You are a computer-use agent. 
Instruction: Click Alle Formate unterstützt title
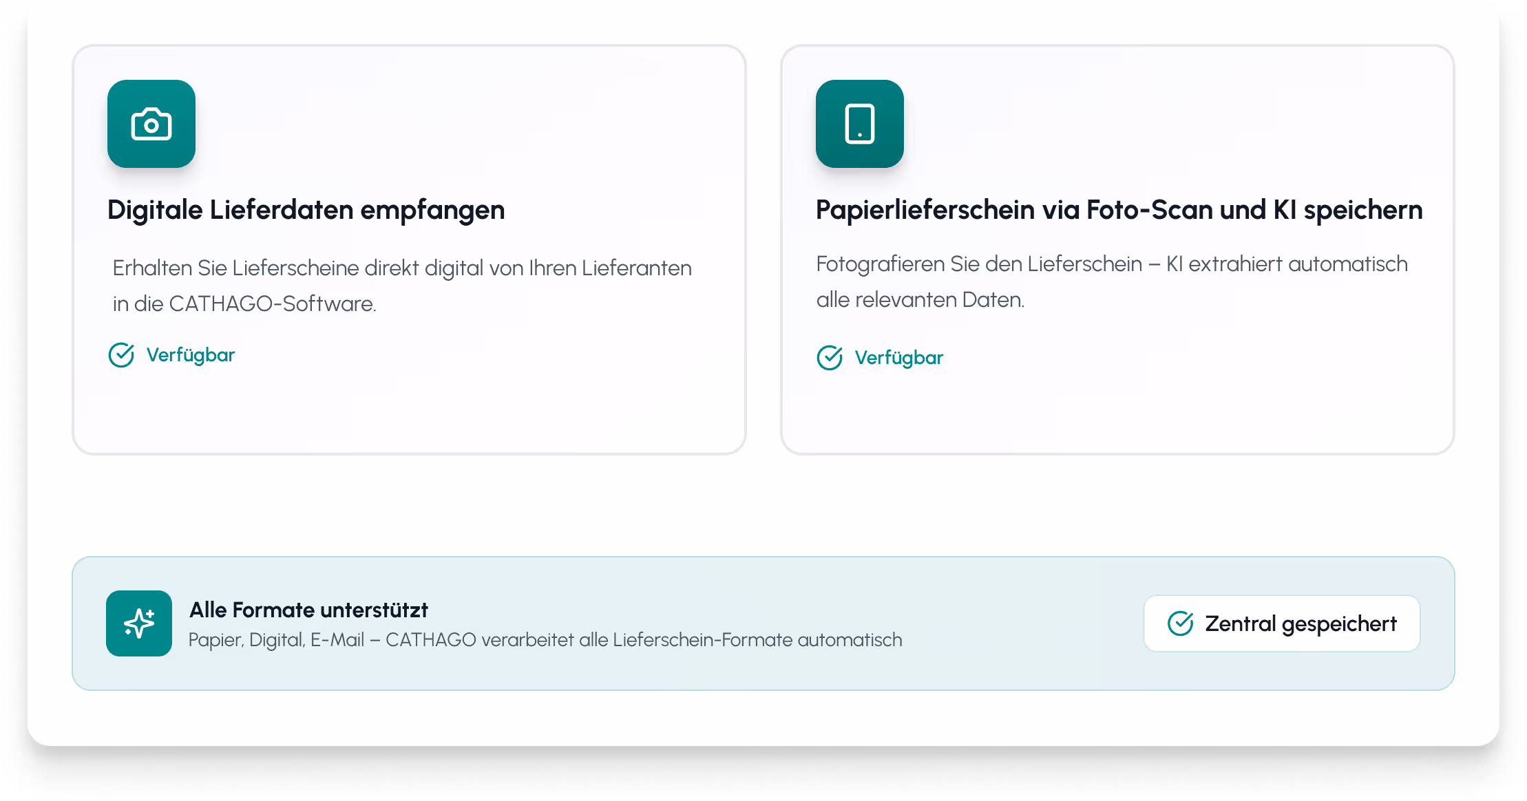point(308,610)
